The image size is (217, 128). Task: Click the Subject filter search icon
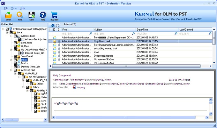133,34
